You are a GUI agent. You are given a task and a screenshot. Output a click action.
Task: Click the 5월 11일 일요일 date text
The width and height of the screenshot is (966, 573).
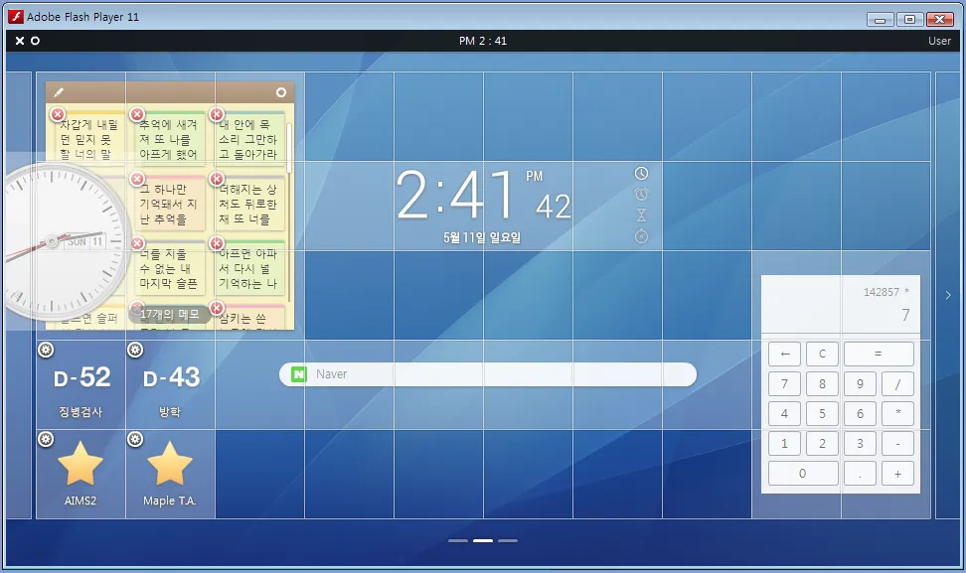pos(482,237)
